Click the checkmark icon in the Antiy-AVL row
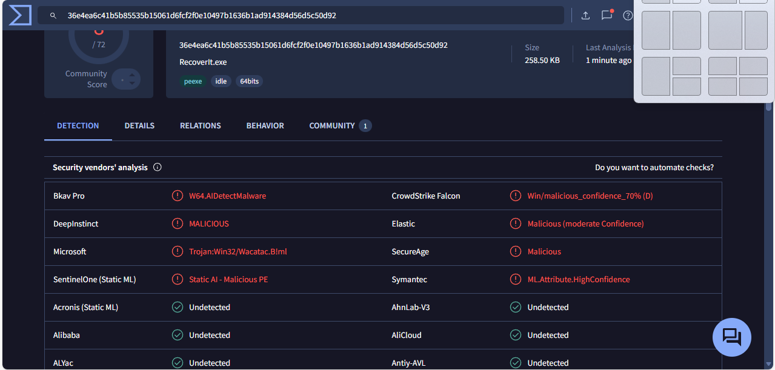Screen dimensions: 775x370 tap(516, 363)
